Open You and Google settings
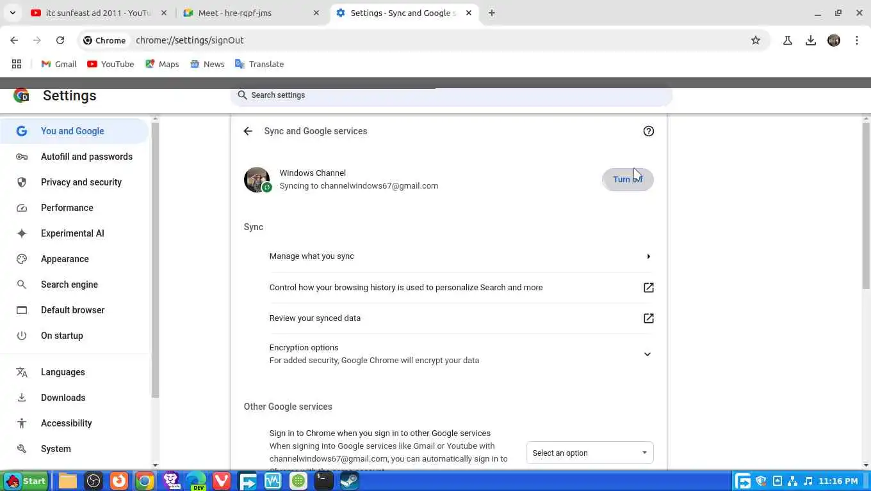This screenshot has height=491, width=871. [x=74, y=131]
